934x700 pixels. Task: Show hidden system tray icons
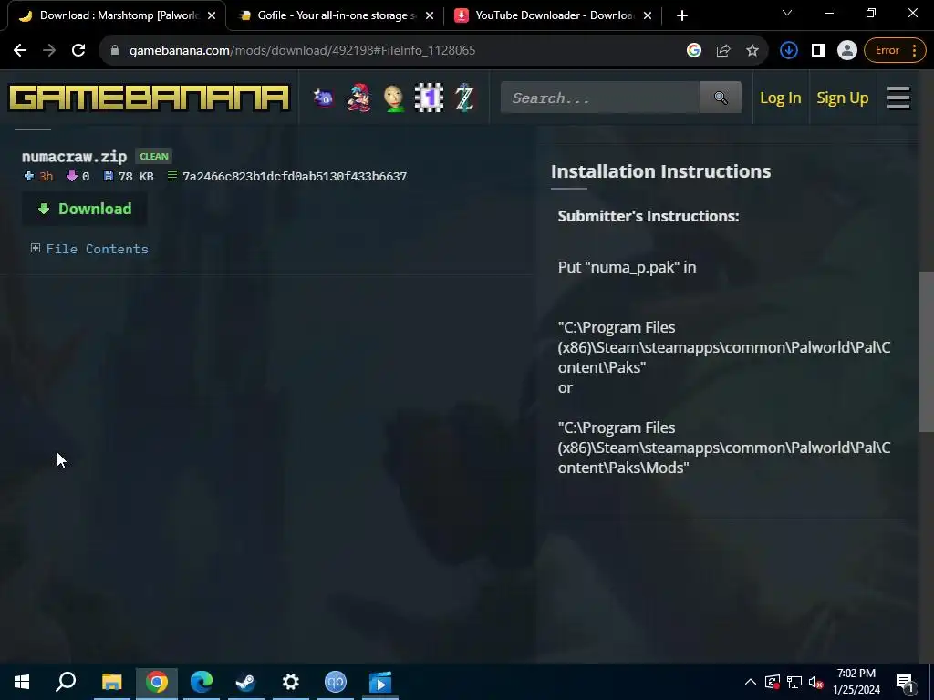pos(751,682)
